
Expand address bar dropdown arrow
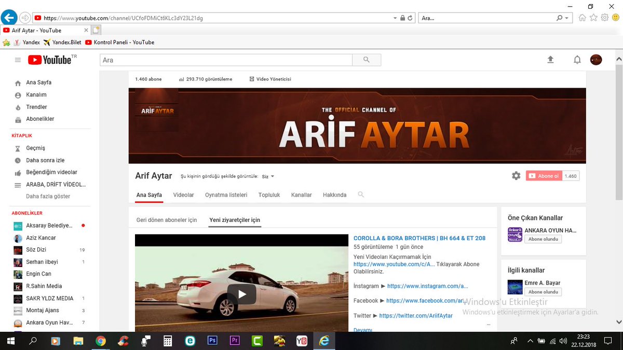pyautogui.click(x=395, y=18)
